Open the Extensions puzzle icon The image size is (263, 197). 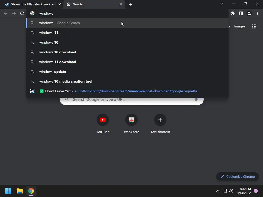coord(232,13)
